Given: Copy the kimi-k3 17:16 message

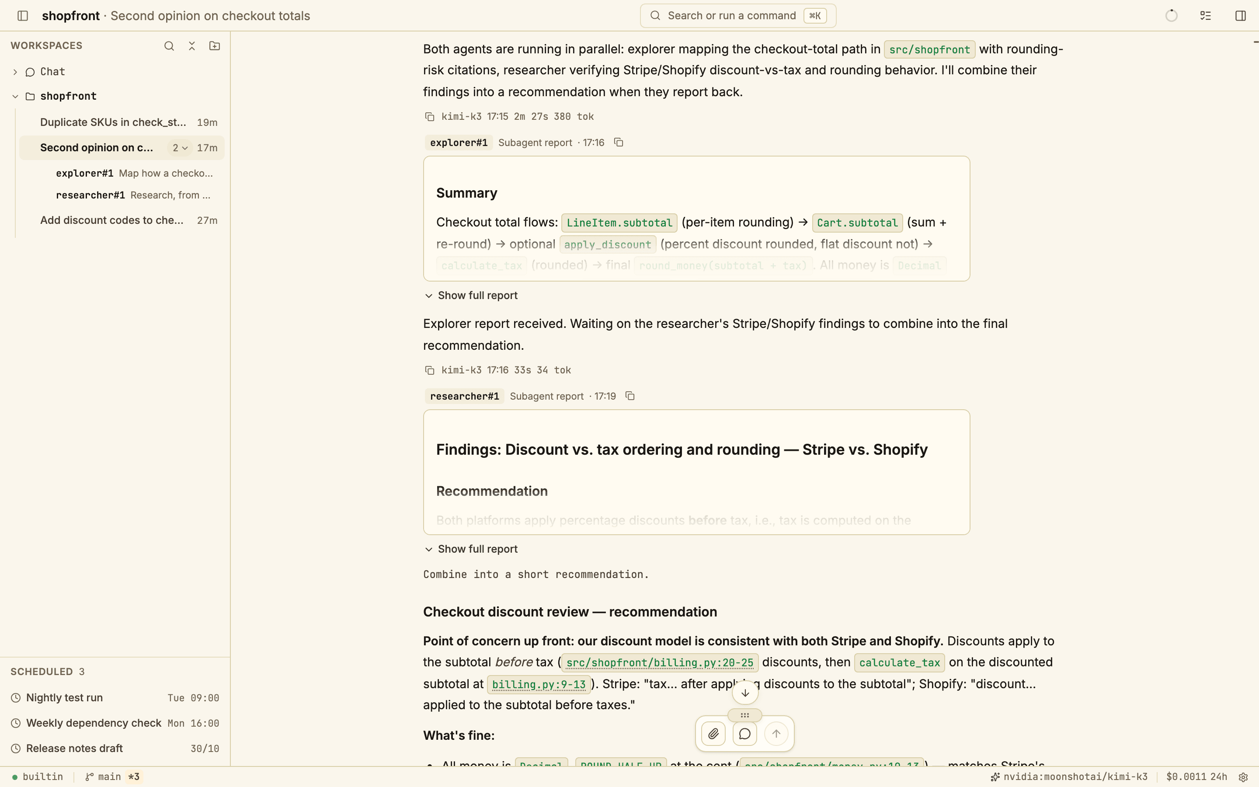Looking at the screenshot, I should tap(430, 370).
